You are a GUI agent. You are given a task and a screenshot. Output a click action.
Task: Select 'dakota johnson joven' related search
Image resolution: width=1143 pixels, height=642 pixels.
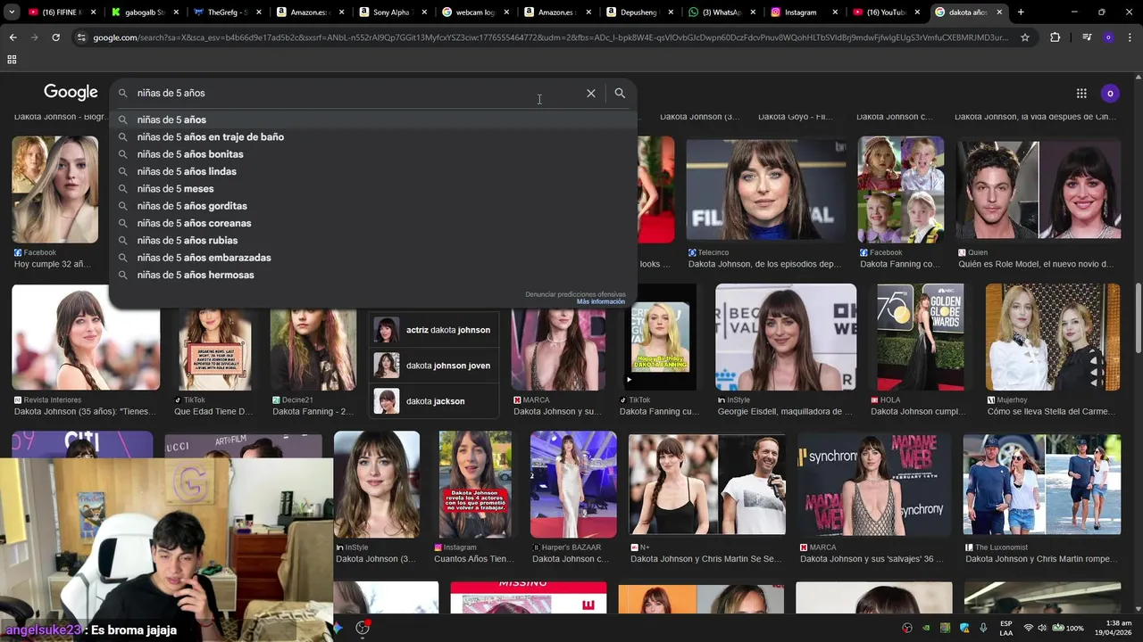point(433,366)
